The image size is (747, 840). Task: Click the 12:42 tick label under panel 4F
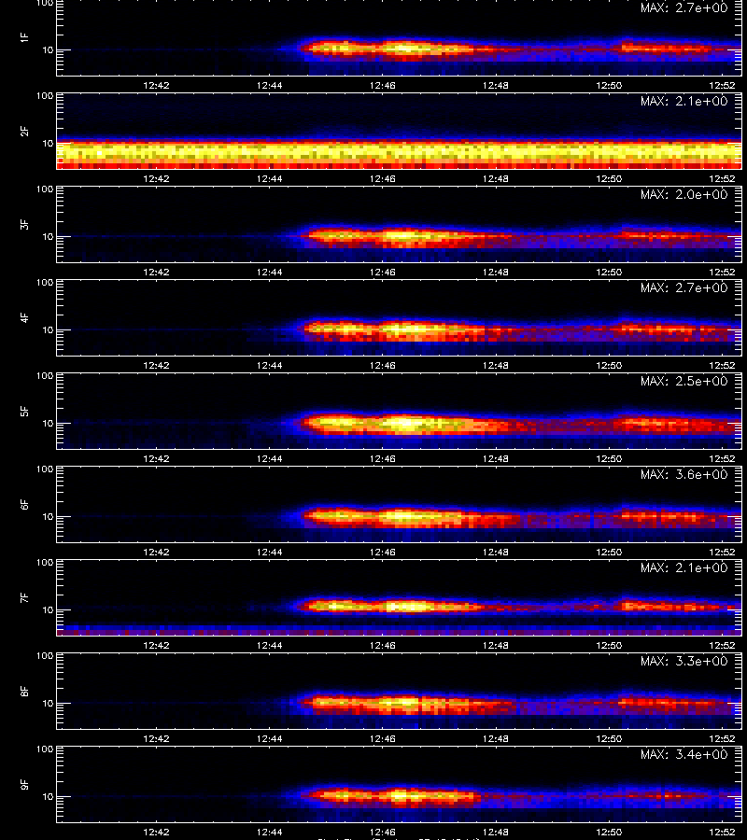click(x=157, y=365)
